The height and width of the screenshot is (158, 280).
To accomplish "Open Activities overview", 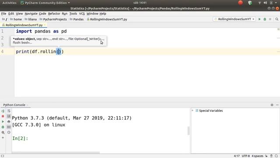I will tap(9, 3).
